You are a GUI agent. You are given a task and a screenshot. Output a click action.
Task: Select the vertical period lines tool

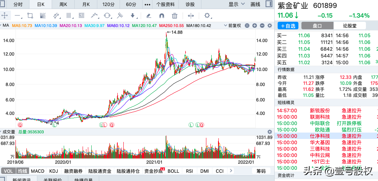69,16
